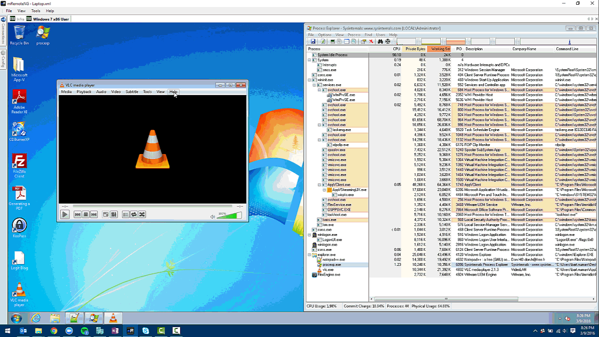This screenshot has height=337, width=599.
Task: Open Outlook from host taskbar
Action: tap(23, 331)
